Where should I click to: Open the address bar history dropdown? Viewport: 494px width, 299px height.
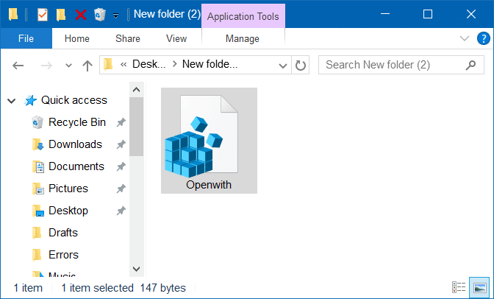[x=283, y=66]
